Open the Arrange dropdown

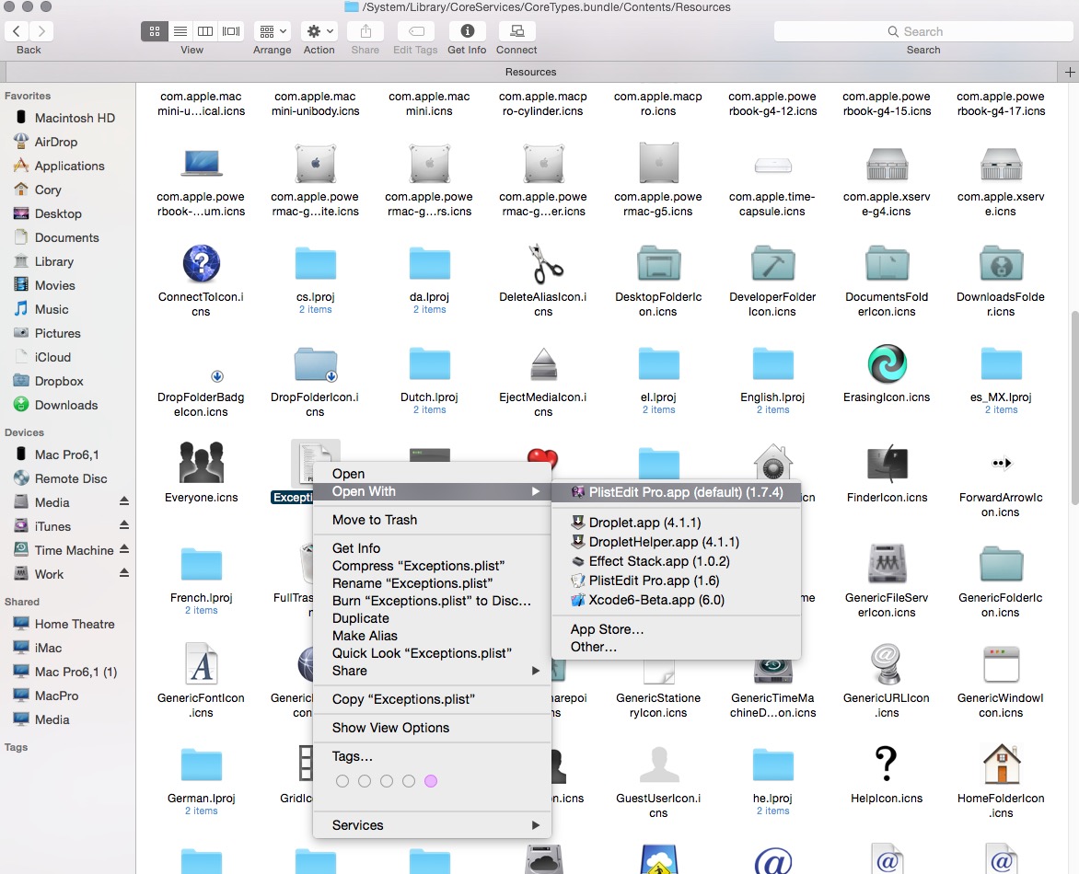[273, 31]
